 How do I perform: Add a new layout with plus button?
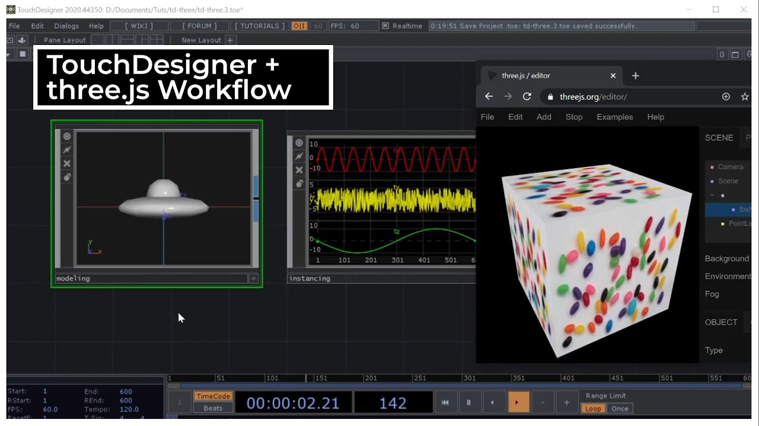click(x=230, y=40)
